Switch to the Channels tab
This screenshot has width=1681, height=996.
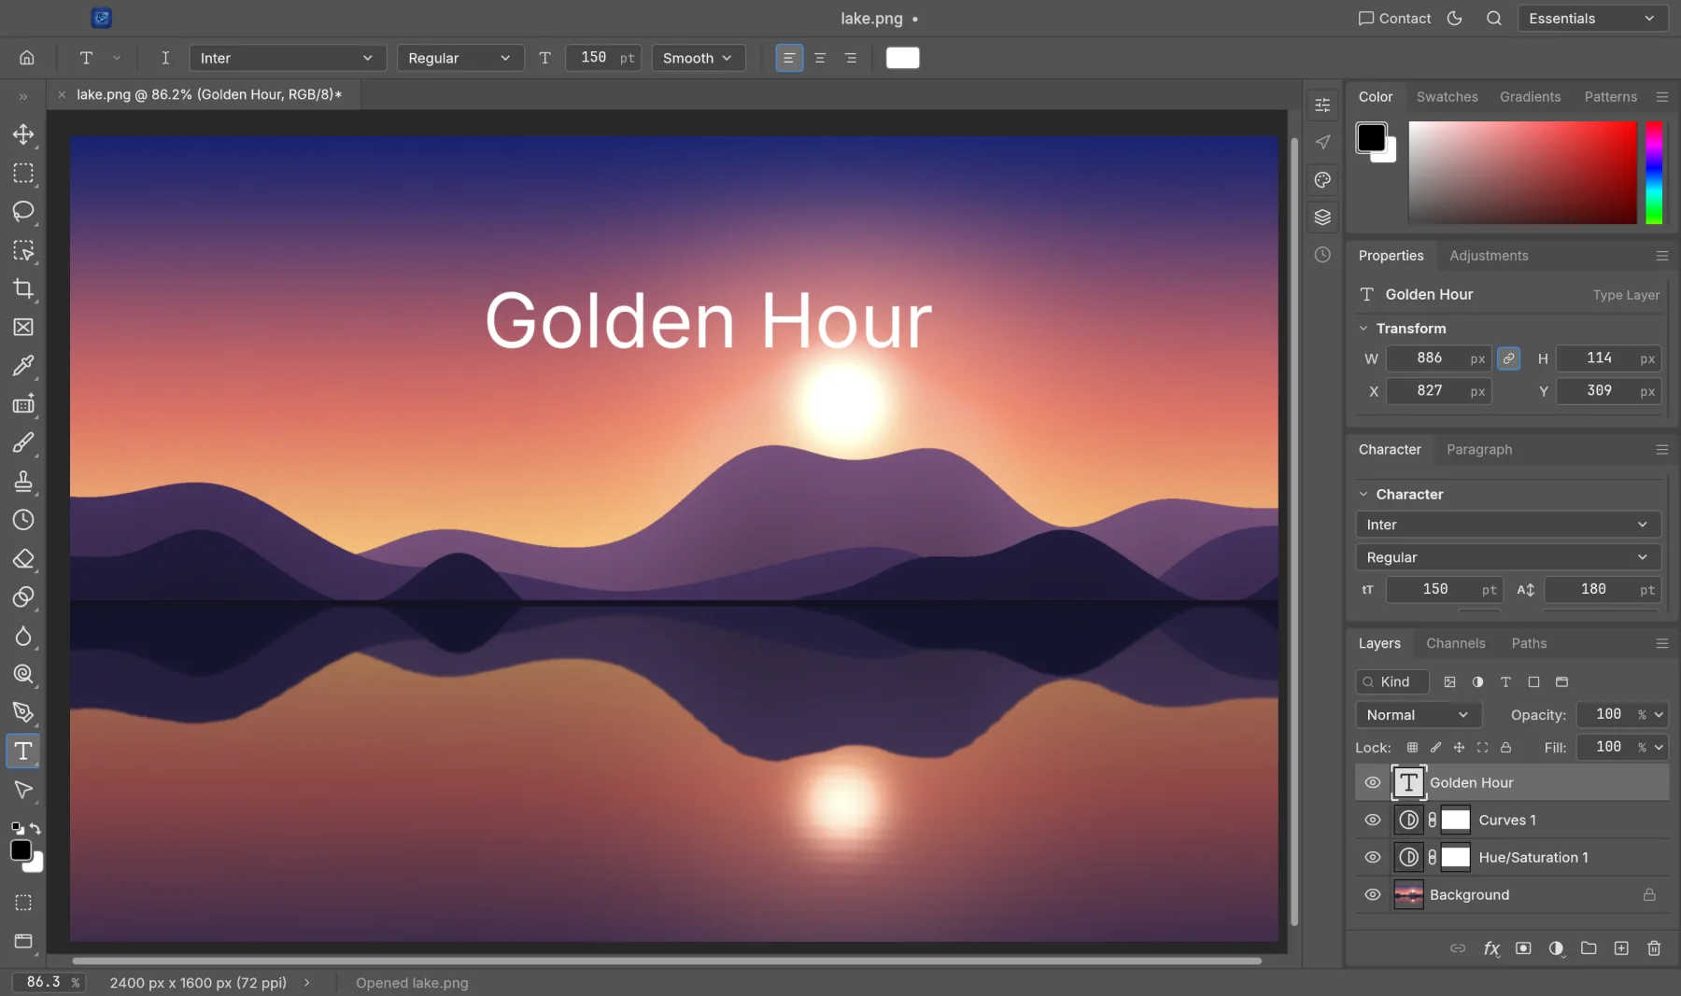coord(1455,644)
